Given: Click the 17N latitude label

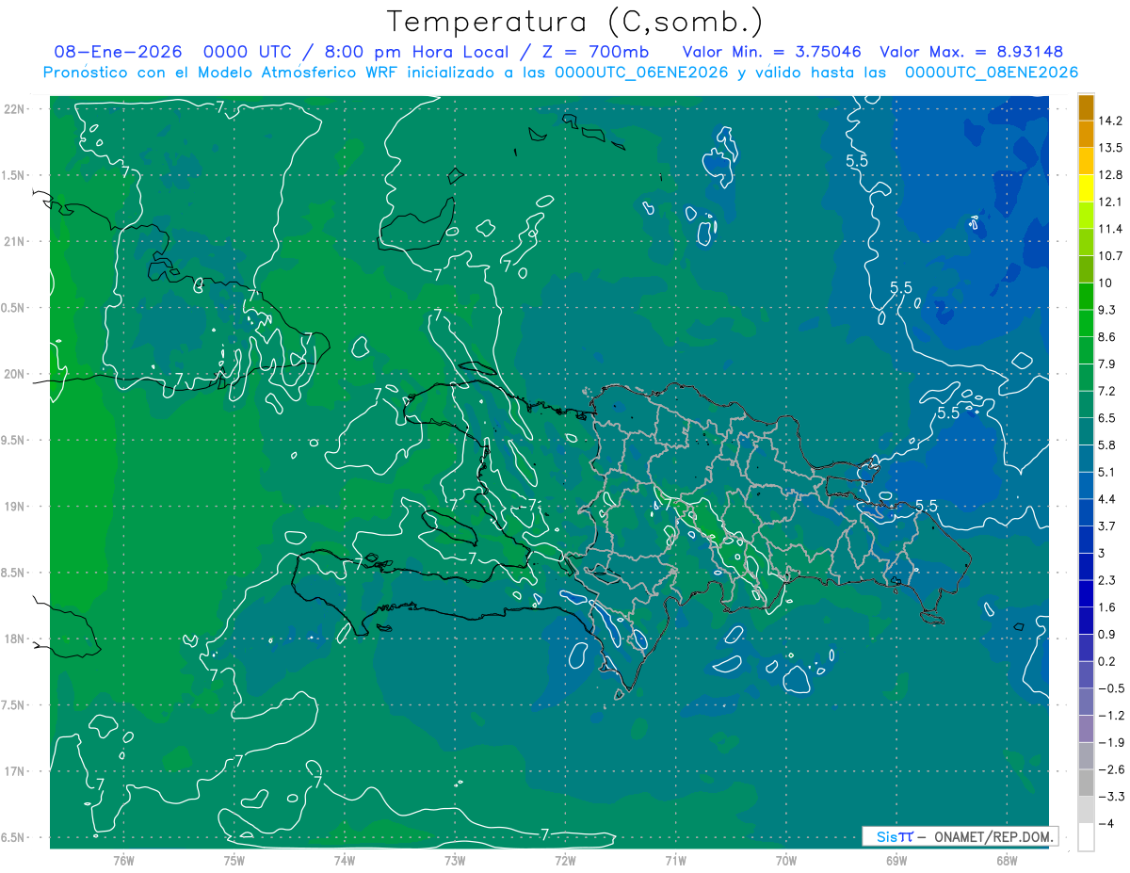Looking at the screenshot, I should coord(13,771).
